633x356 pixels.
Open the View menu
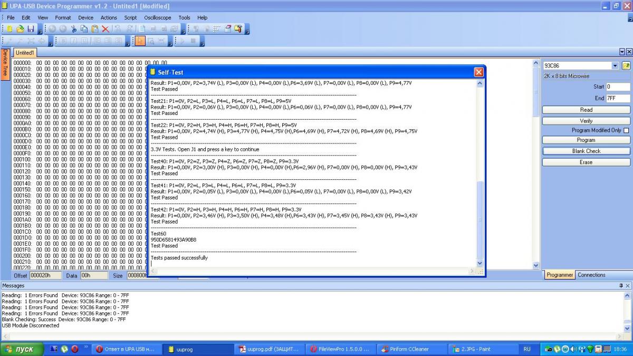coord(43,17)
